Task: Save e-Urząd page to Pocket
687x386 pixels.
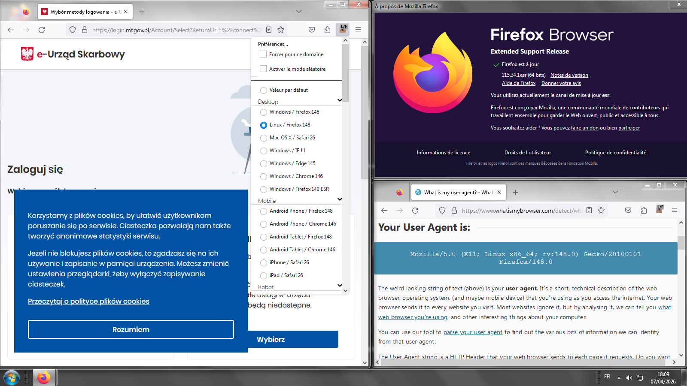Action: (312, 30)
